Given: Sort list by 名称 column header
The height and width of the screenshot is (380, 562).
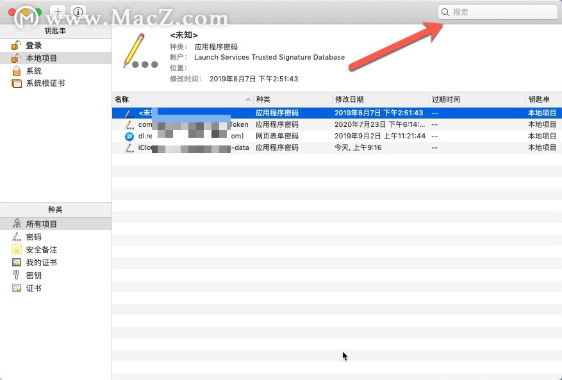Looking at the screenshot, I should (183, 99).
